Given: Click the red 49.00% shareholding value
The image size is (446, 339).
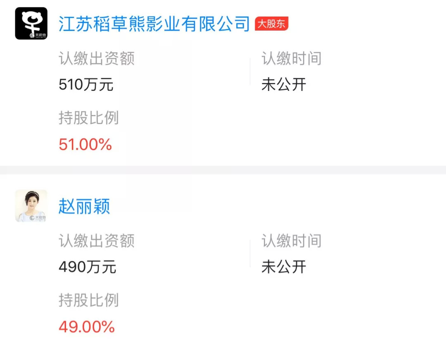Looking at the screenshot, I should point(86,327).
